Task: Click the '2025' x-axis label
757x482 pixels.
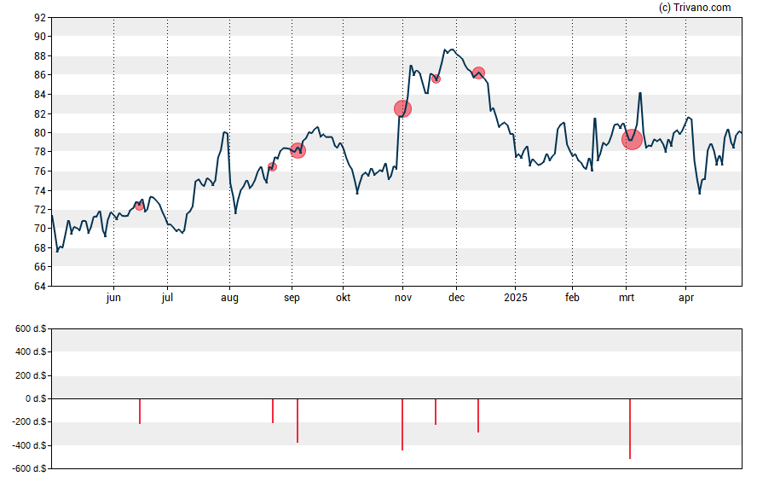Action: point(516,298)
